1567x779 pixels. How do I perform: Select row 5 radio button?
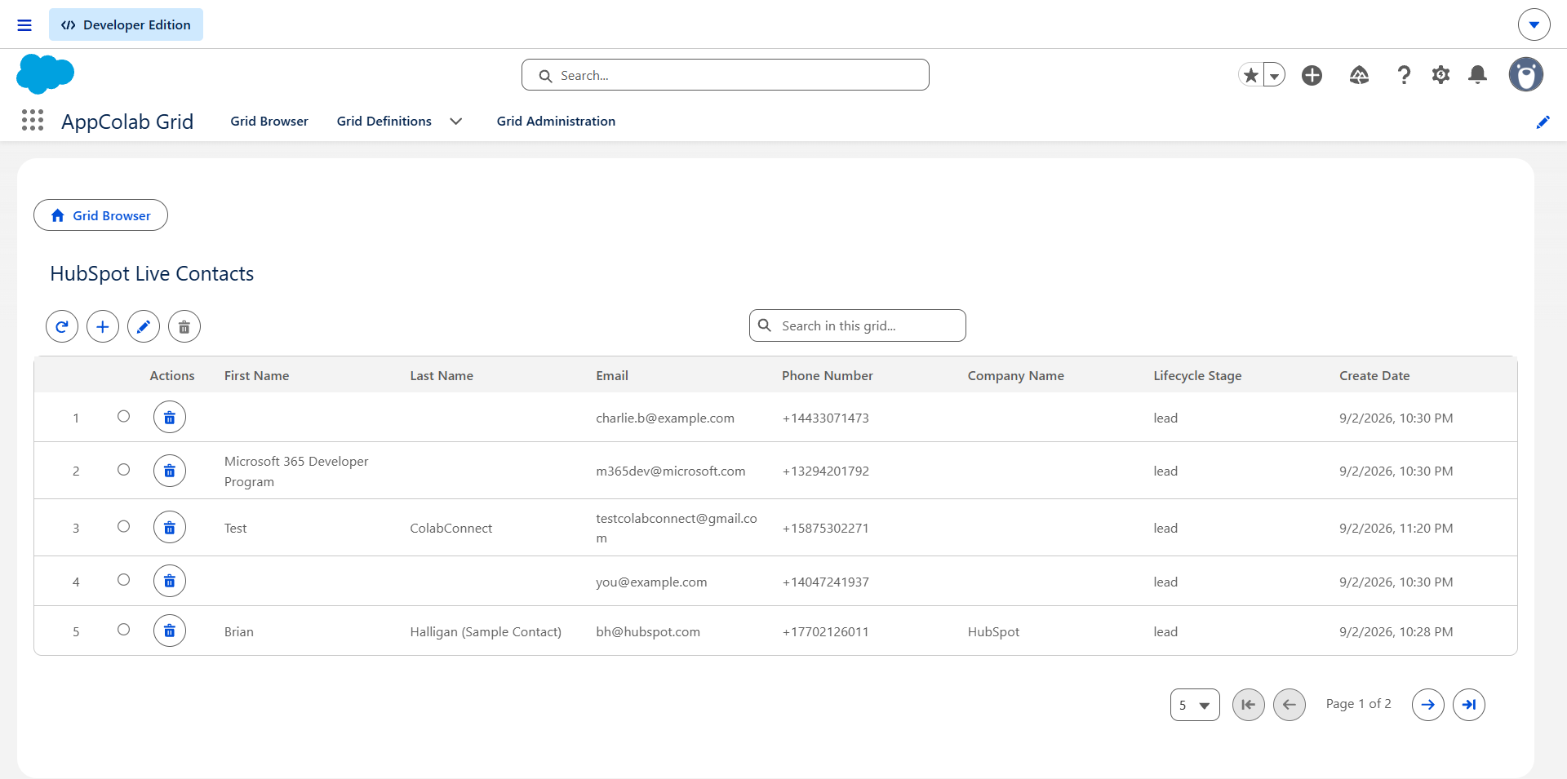coord(123,629)
